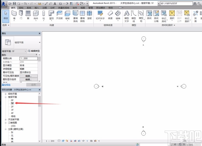Screen dimensions: 202x146
Task: Select the Model Text (模型文字) tool
Action: click(x=127, y=16)
